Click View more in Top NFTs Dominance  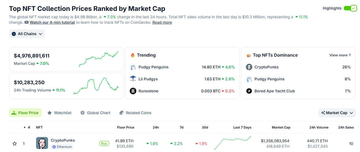pos(340,55)
